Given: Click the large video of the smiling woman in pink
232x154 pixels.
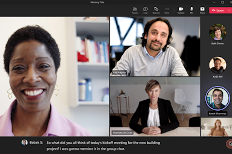Looking at the screenshot, I should click(55, 76).
